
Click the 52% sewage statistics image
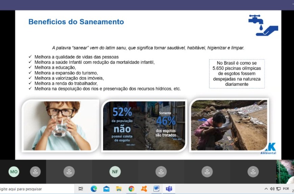coord(144,126)
